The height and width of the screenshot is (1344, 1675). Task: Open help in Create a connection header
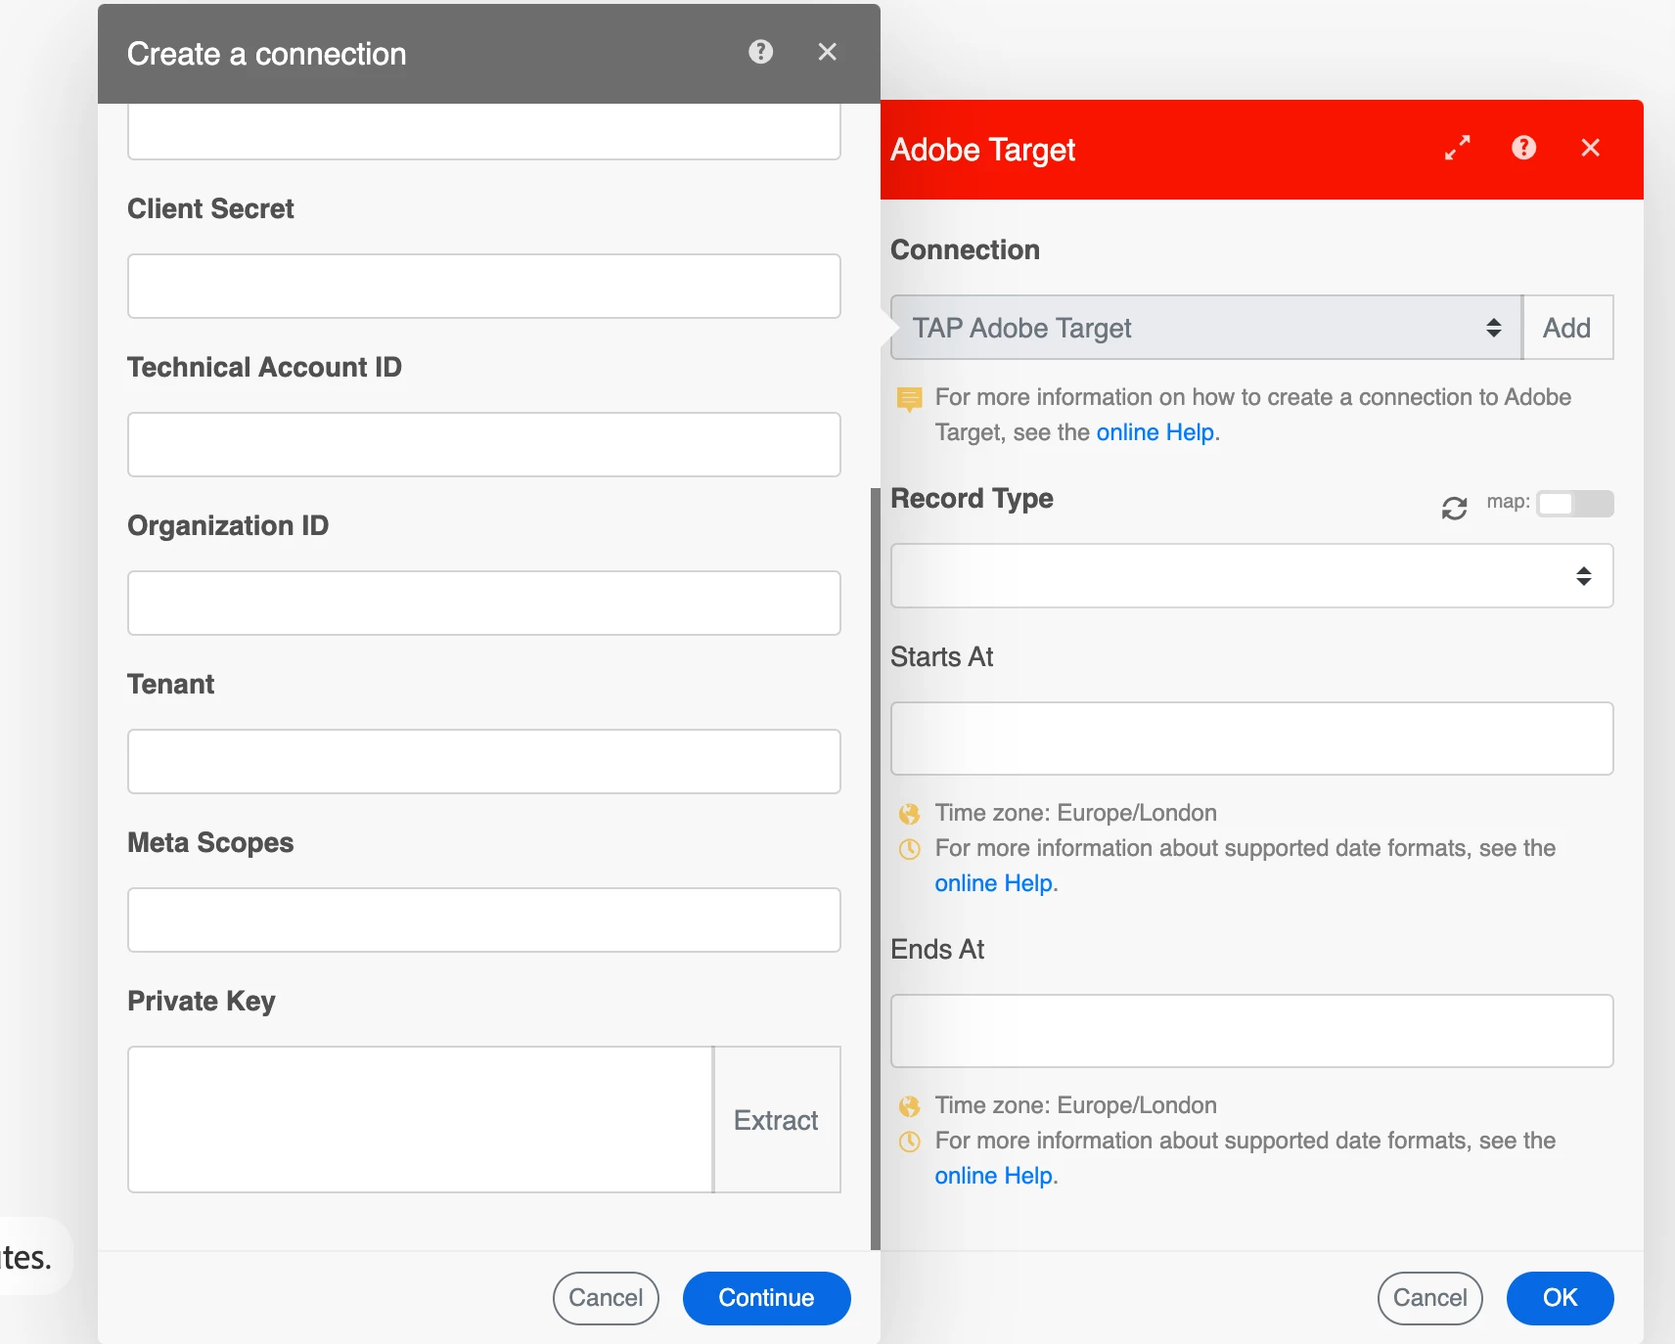pos(760,52)
